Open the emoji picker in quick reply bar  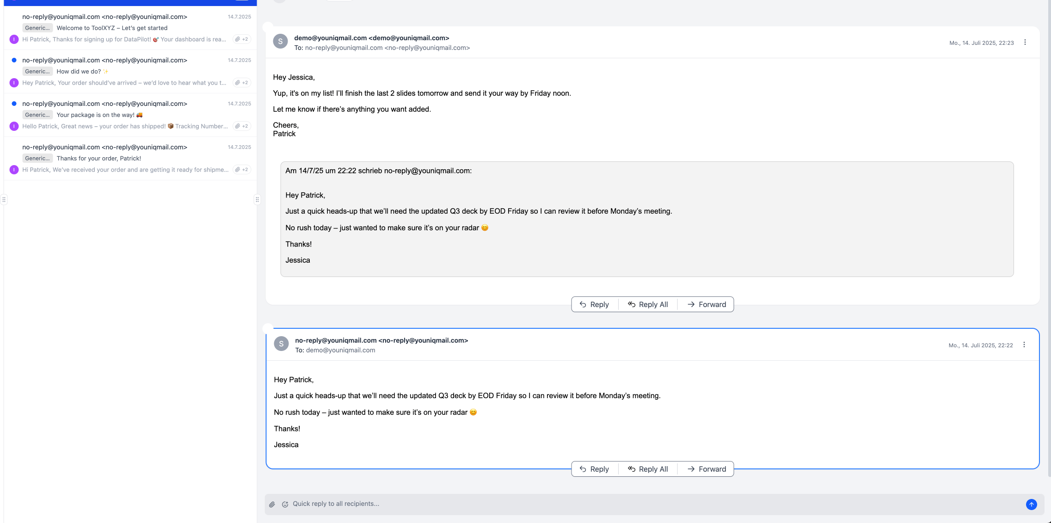(285, 505)
